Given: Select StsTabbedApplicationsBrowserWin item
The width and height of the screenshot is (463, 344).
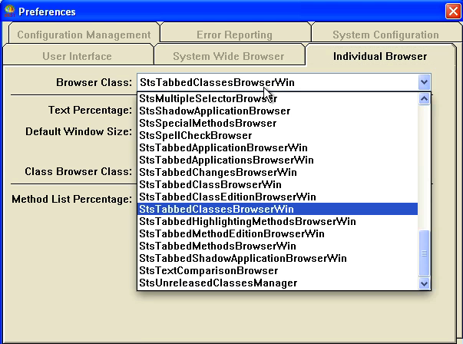Looking at the screenshot, I should click(278, 160).
